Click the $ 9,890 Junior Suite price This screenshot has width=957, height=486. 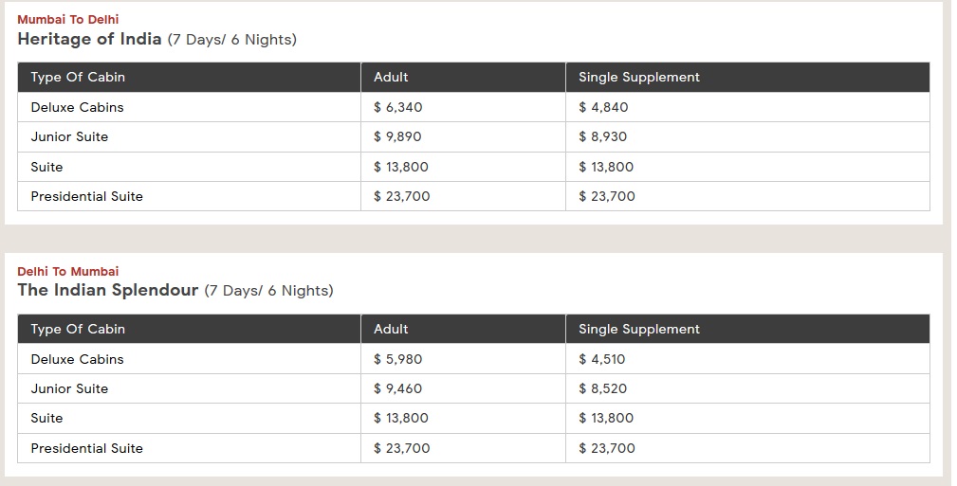click(x=397, y=136)
